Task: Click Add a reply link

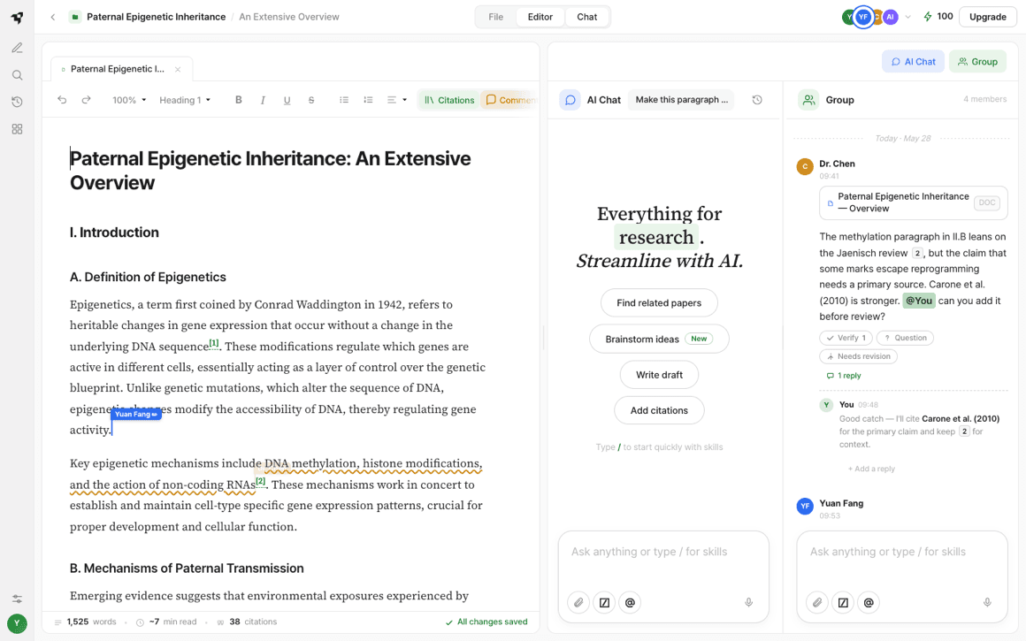Action: point(871,469)
